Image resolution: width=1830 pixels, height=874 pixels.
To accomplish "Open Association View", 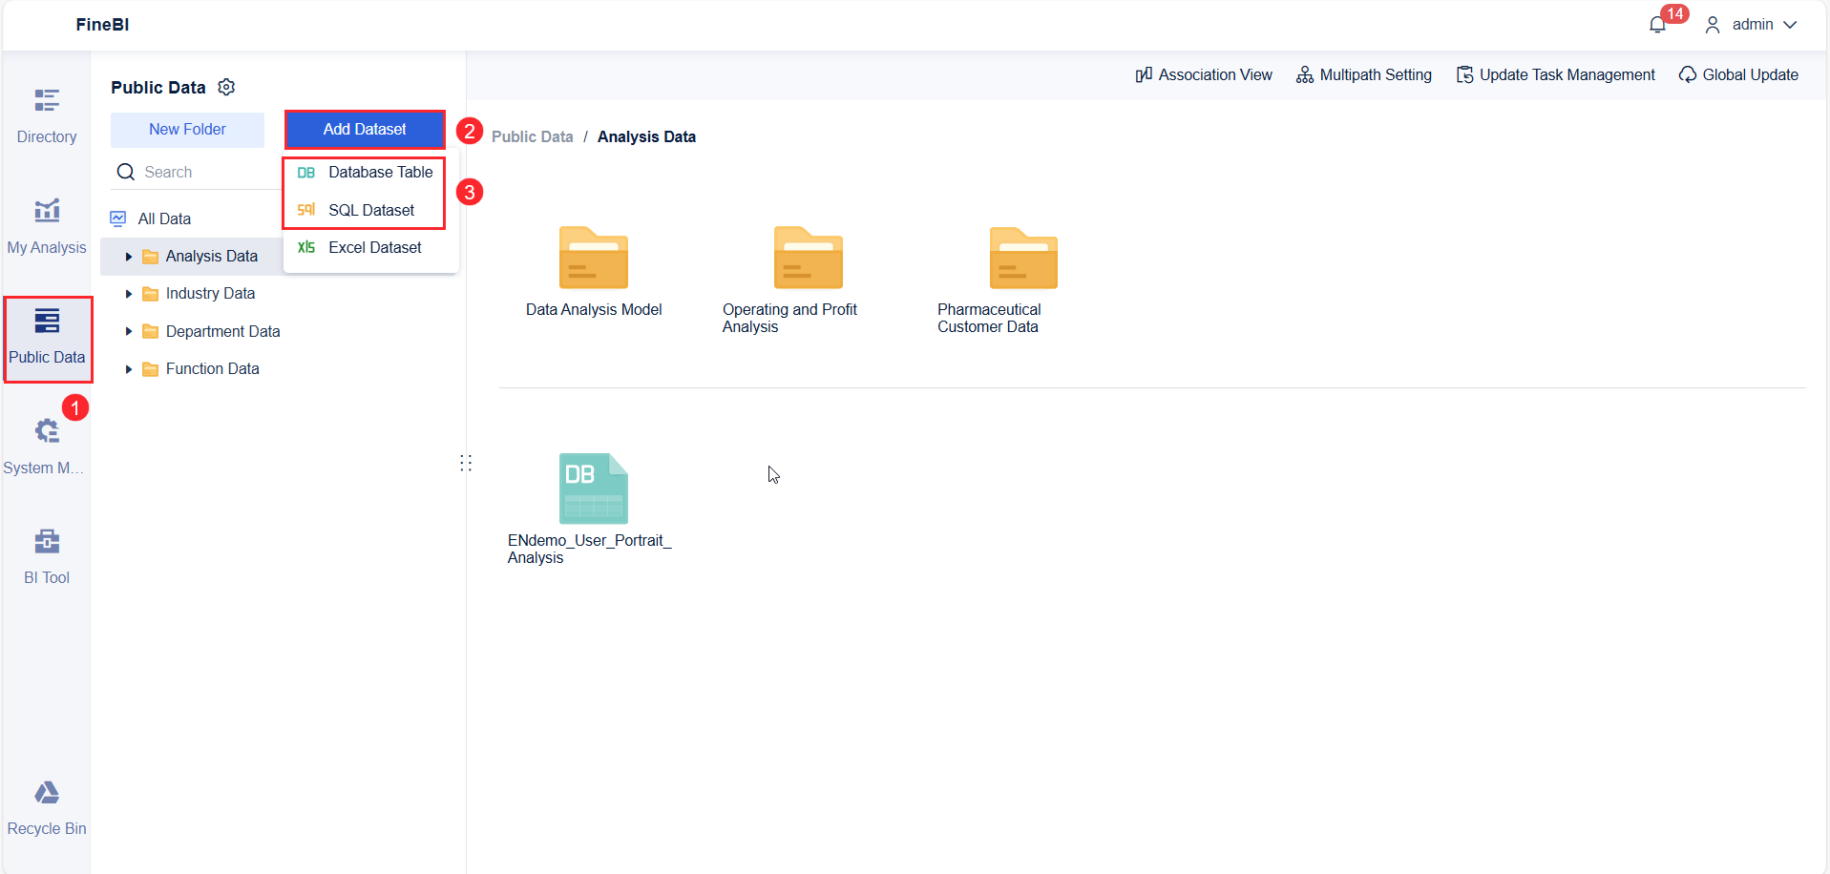I will coord(1204,74).
